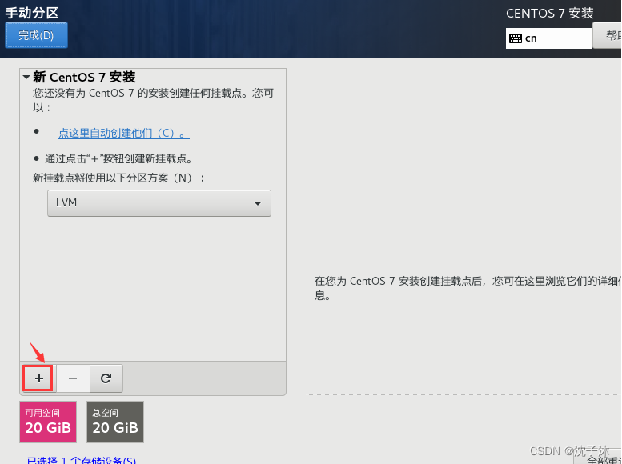Image resolution: width=622 pixels, height=464 pixels.
Task: Click the cn keyboard layout field
Action: point(549,38)
